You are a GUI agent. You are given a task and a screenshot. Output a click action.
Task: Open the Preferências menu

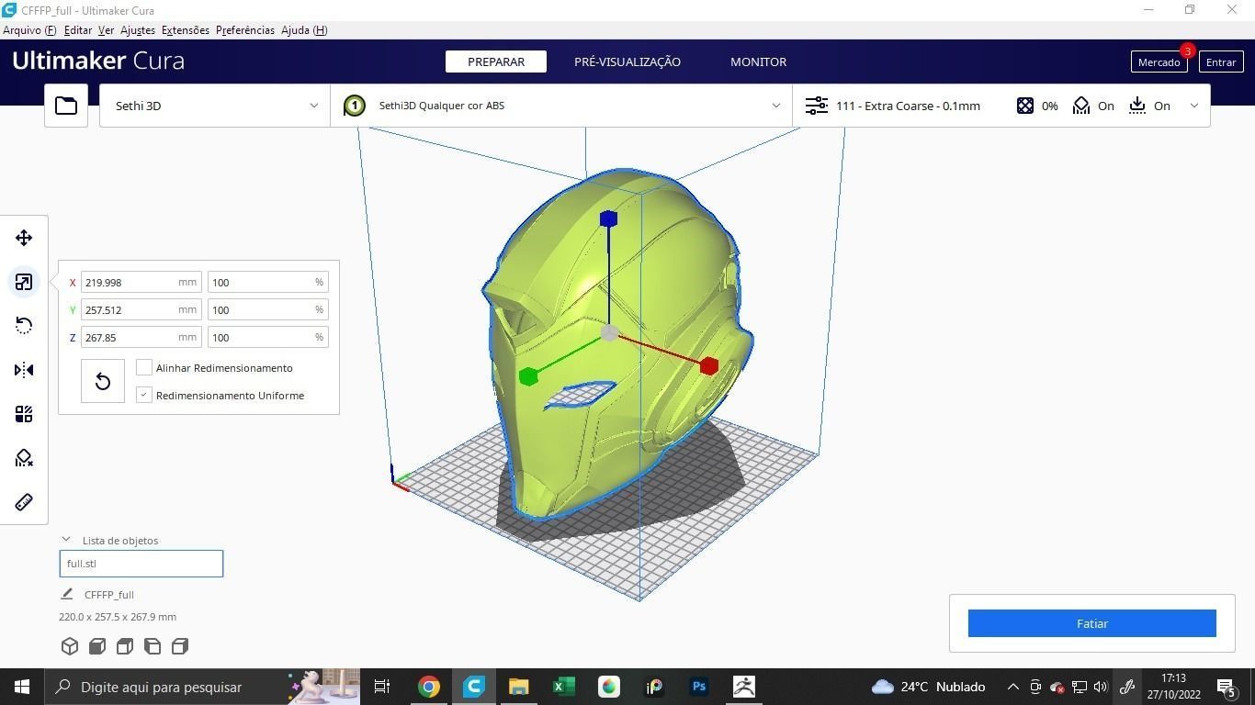tap(245, 30)
